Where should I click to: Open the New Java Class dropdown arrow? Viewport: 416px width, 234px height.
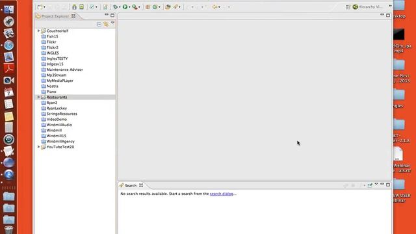coord(159,7)
